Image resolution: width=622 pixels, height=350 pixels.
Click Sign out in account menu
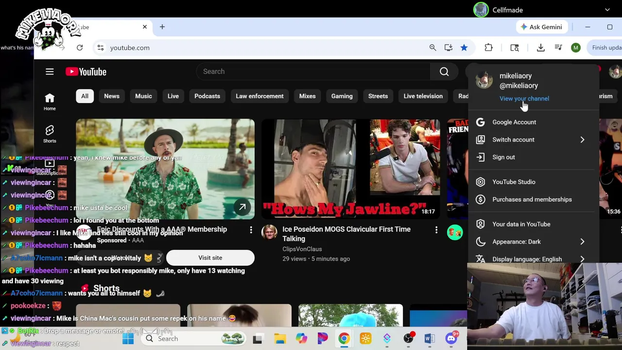pyautogui.click(x=533, y=157)
